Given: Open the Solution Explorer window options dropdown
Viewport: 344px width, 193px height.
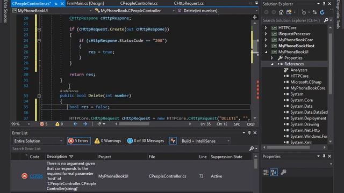Looking at the screenshot, I should pyautogui.click(x=318, y=4).
